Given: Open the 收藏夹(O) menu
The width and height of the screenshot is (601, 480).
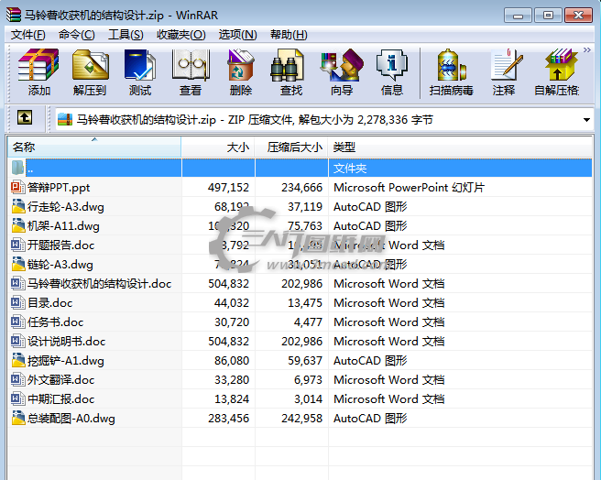Looking at the screenshot, I should point(180,35).
